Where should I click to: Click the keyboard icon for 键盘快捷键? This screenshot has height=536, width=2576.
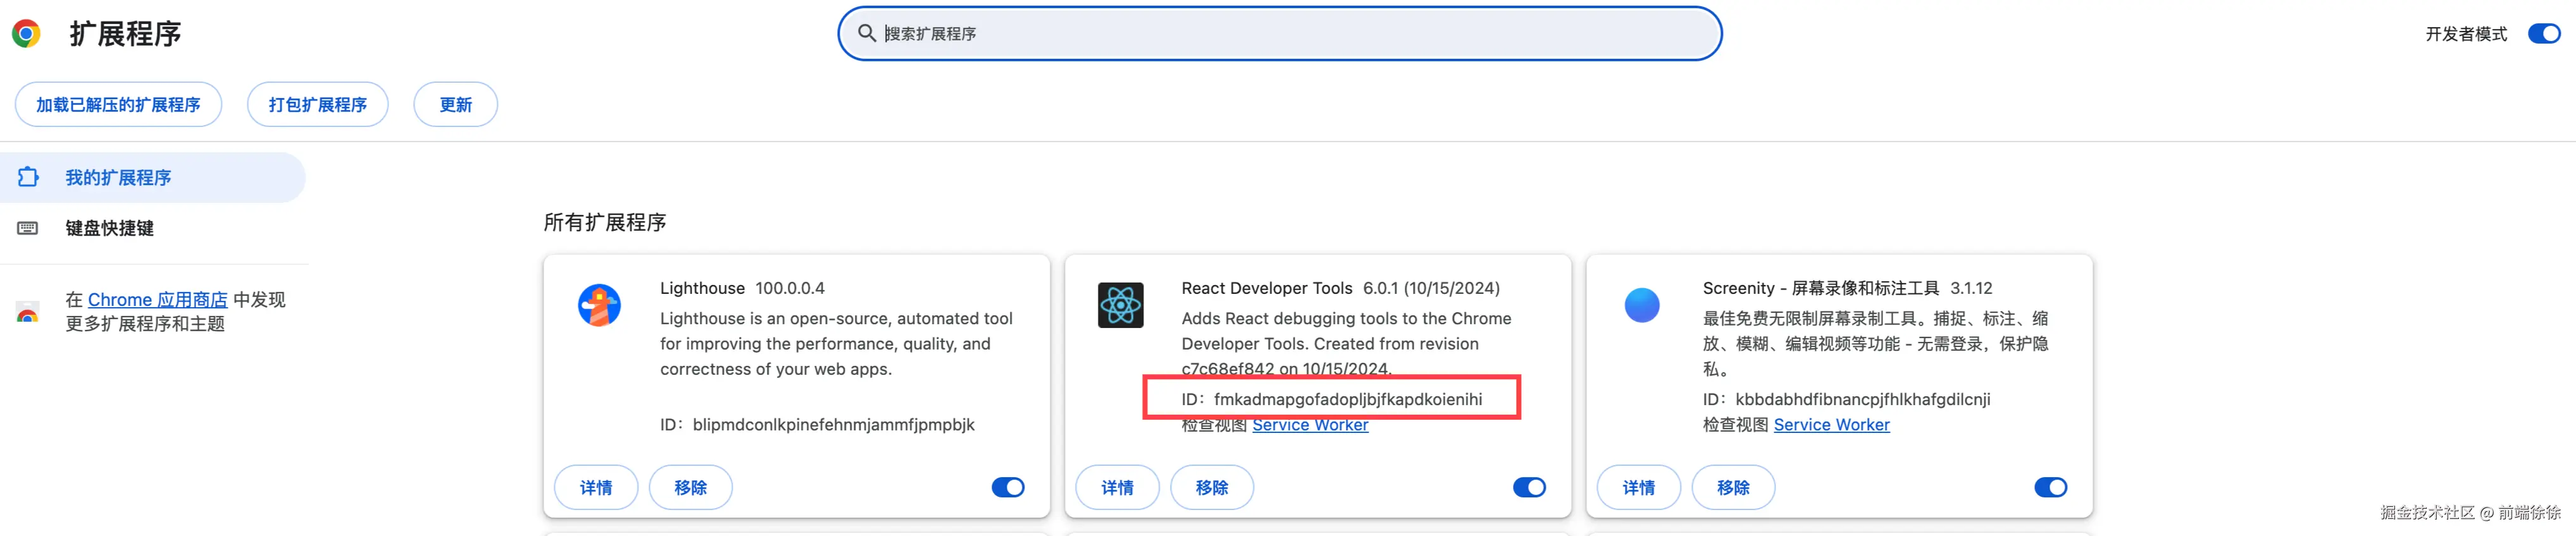(28, 229)
